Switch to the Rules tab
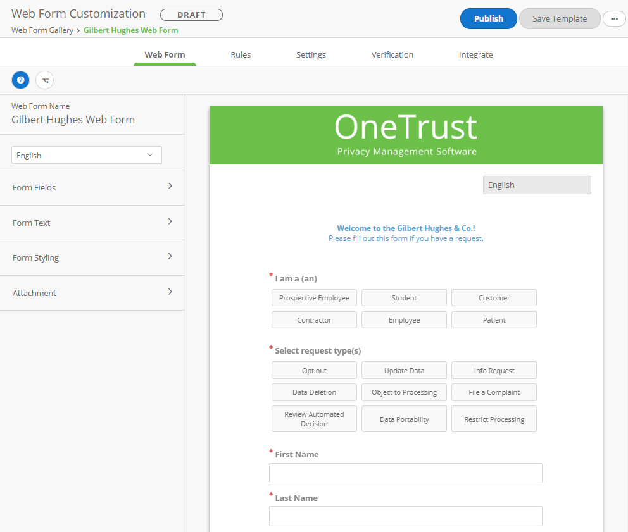The image size is (628, 532). coord(241,54)
